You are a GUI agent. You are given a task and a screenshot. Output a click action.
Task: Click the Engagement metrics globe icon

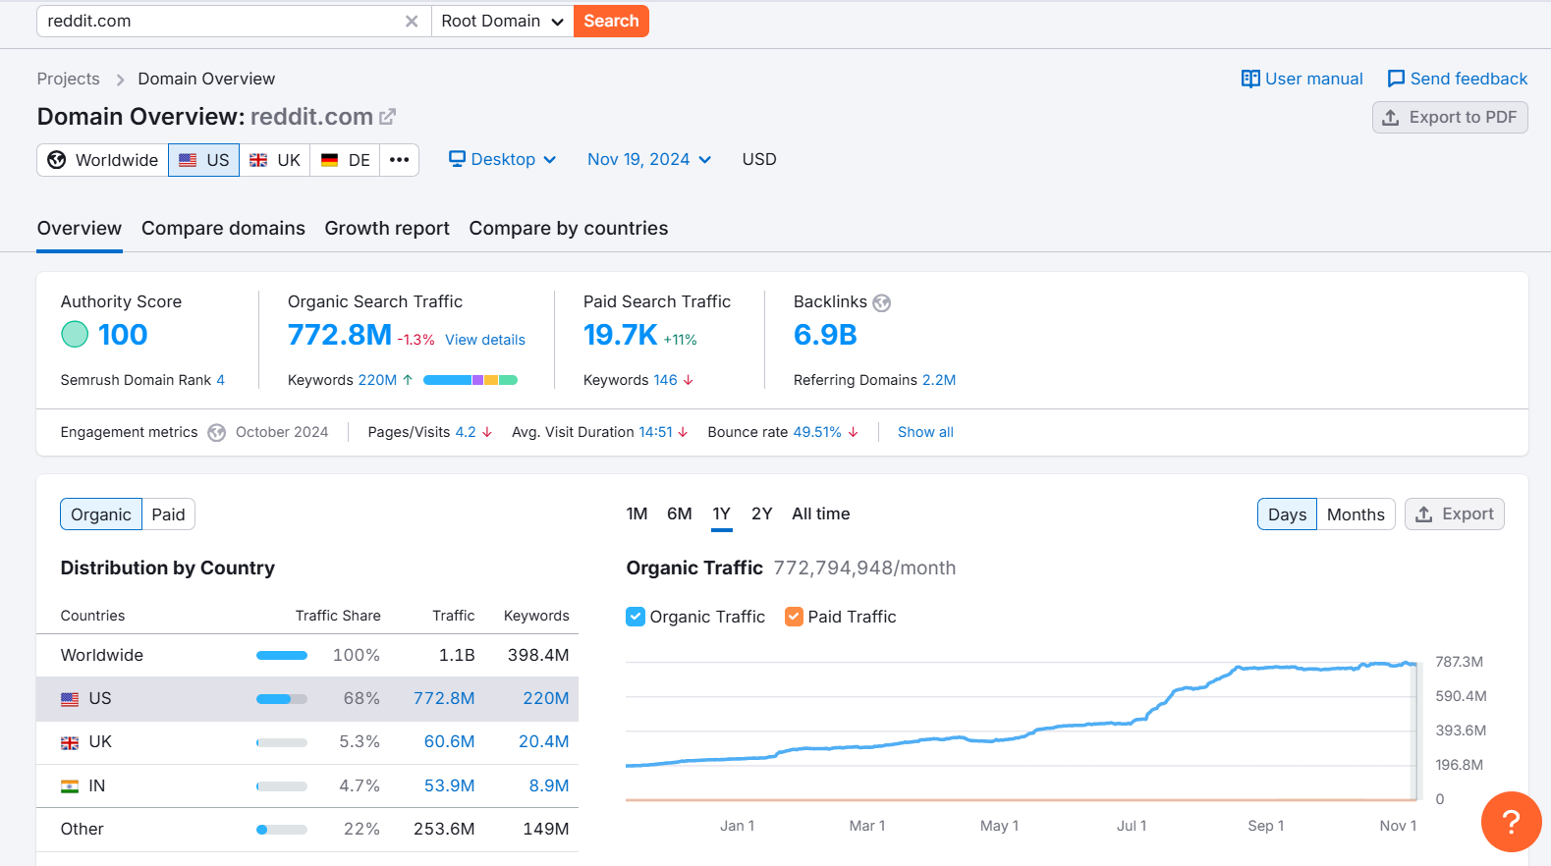coord(217,433)
